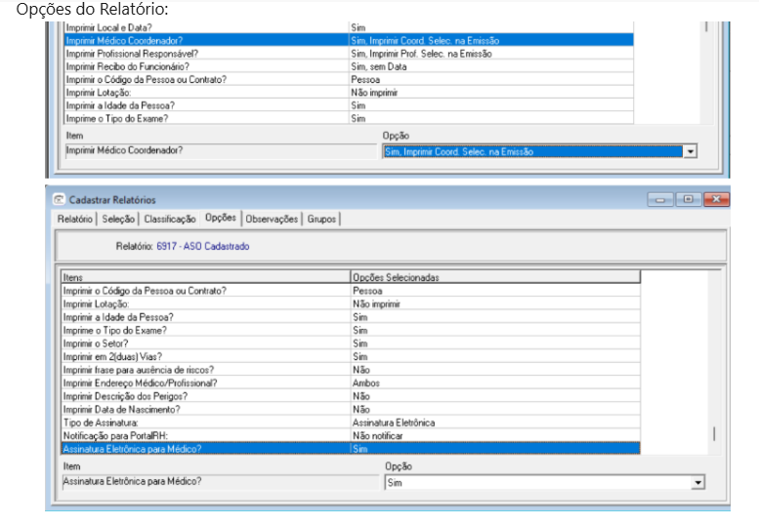Open the Classificação tab
This screenshot has height=524, width=759.
click(171, 220)
